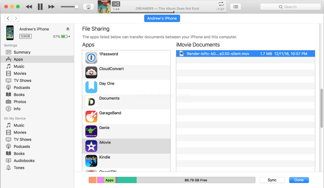Click the Sync button

click(272, 180)
